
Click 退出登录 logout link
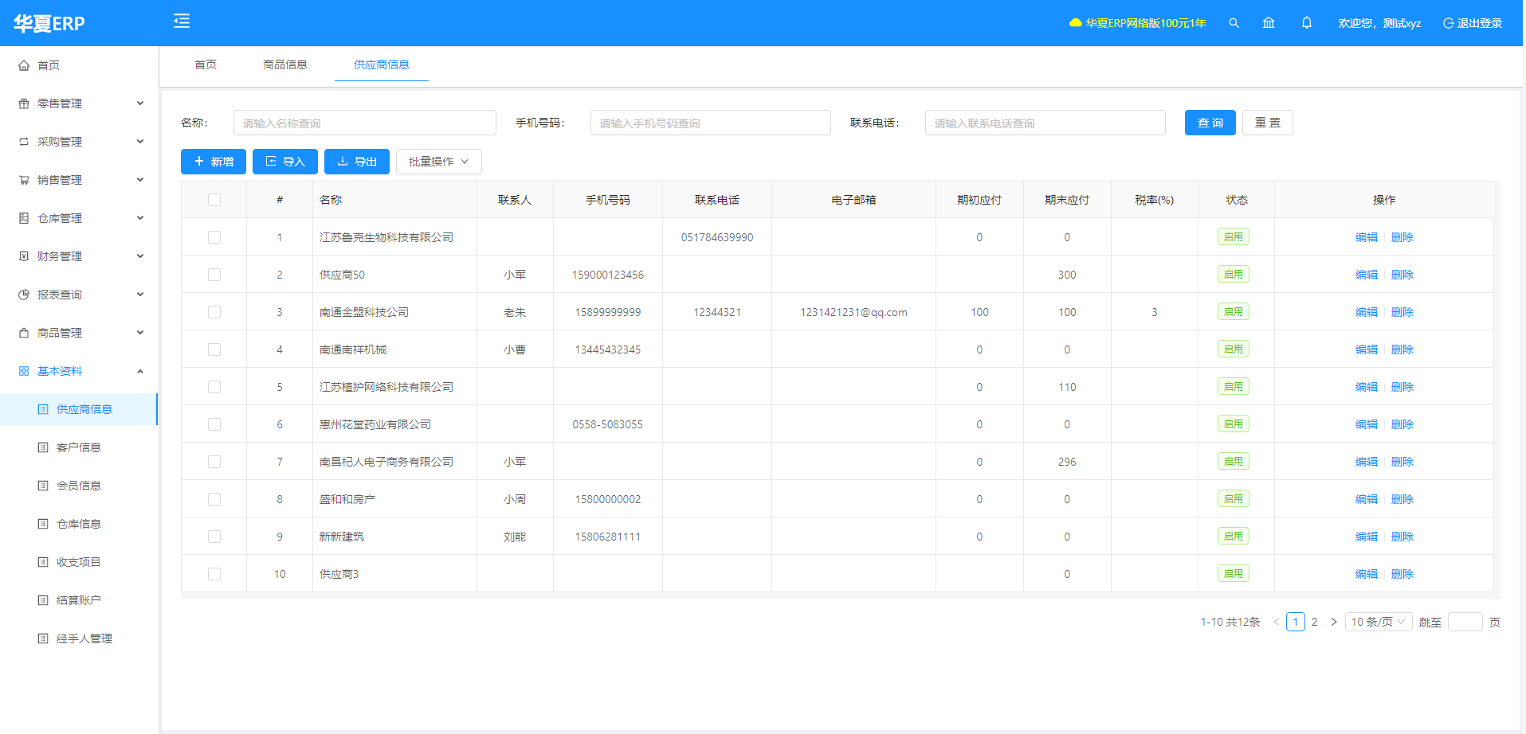(x=1473, y=23)
